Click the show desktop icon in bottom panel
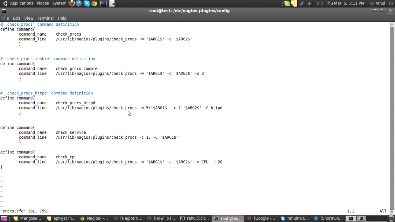Viewport: 395px width, 222px height. click(x=4, y=218)
